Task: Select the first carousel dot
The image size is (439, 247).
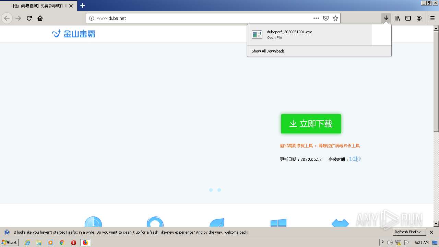Action: (x=211, y=190)
